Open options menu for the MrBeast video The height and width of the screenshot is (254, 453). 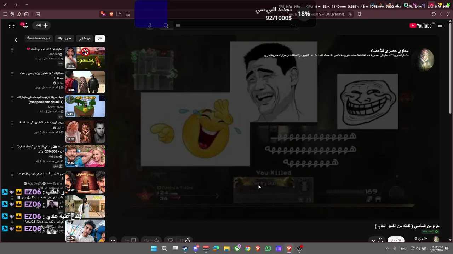(x=12, y=147)
